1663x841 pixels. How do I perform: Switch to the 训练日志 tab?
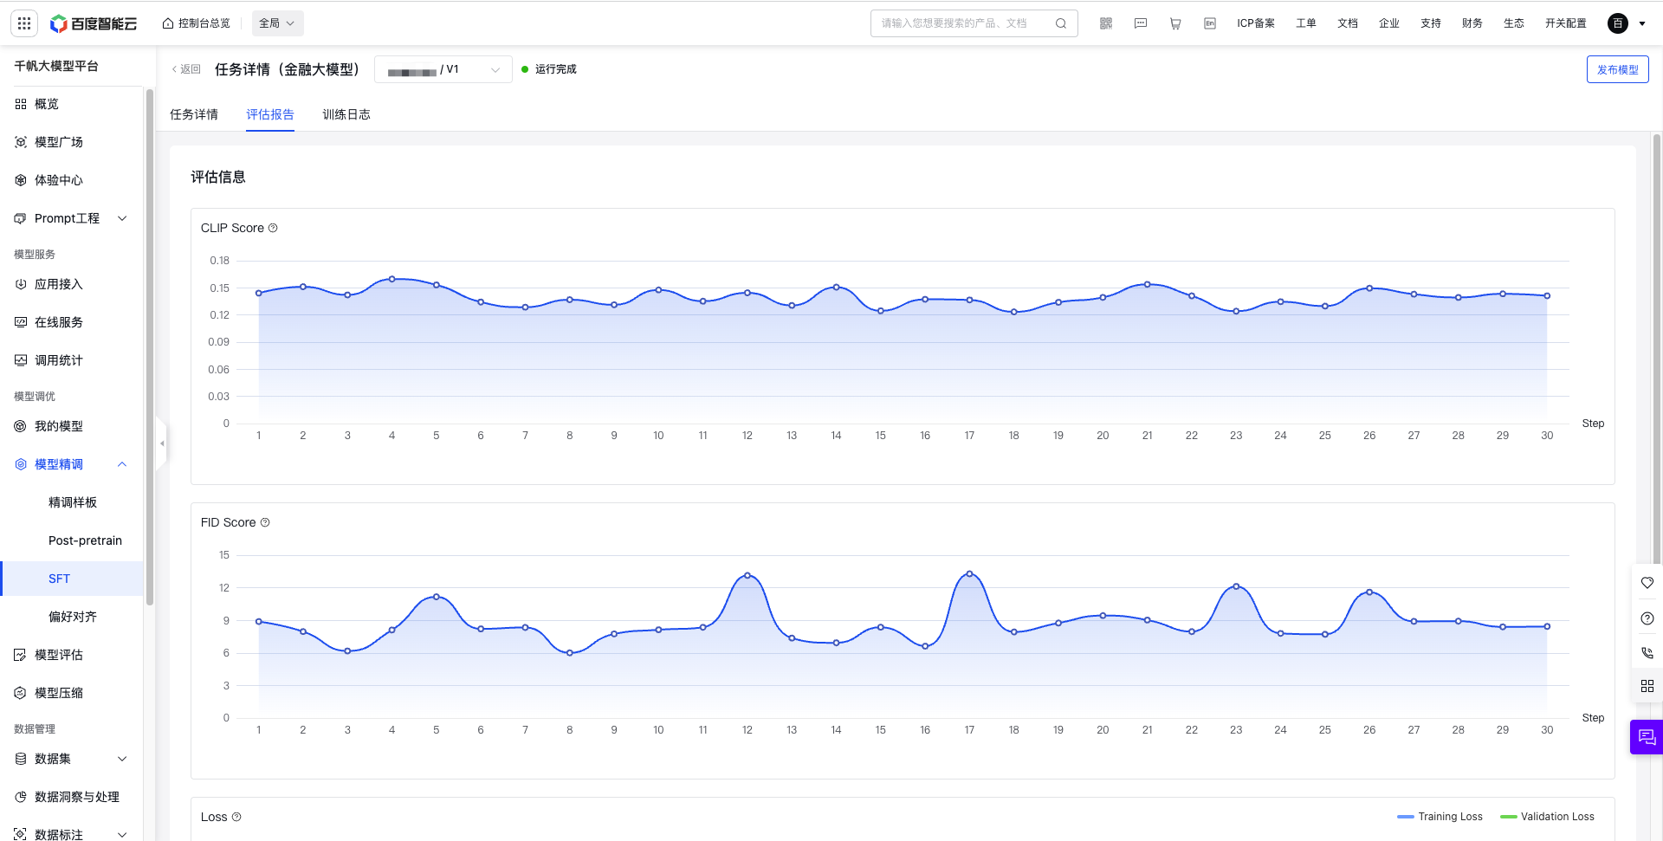point(346,114)
